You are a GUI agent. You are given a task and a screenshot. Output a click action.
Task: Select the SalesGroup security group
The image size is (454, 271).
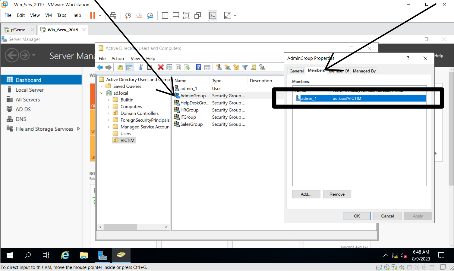click(191, 124)
